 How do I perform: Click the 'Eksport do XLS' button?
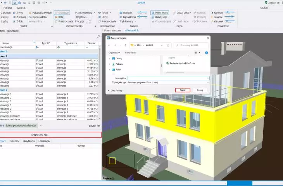(x=50, y=135)
